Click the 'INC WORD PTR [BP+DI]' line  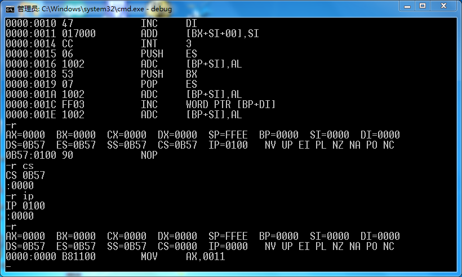[140, 105]
